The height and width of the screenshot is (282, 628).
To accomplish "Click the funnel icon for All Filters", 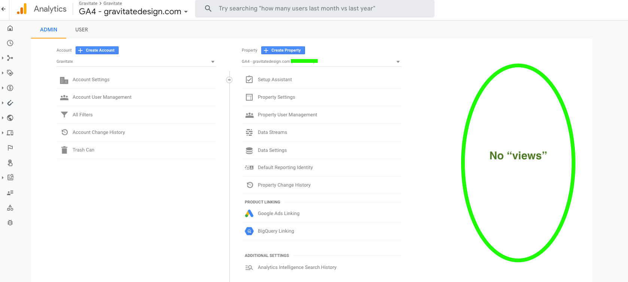I will 64,114.
